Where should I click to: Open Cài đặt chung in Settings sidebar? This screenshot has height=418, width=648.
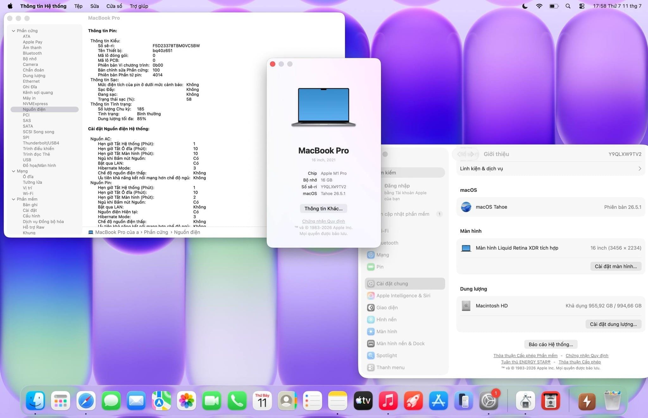(405, 283)
